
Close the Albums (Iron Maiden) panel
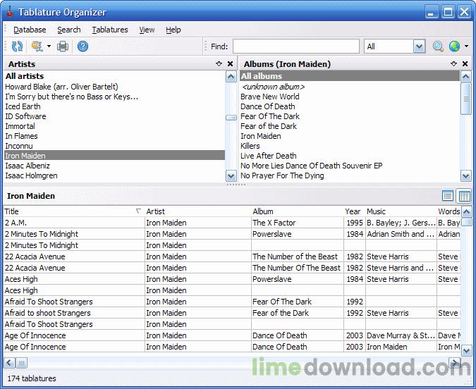point(465,63)
